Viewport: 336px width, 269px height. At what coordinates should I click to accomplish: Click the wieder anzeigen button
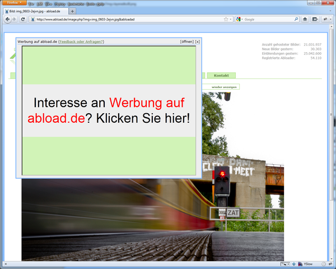224,87
